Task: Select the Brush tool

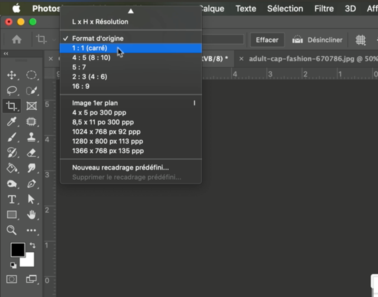Action: click(11, 137)
